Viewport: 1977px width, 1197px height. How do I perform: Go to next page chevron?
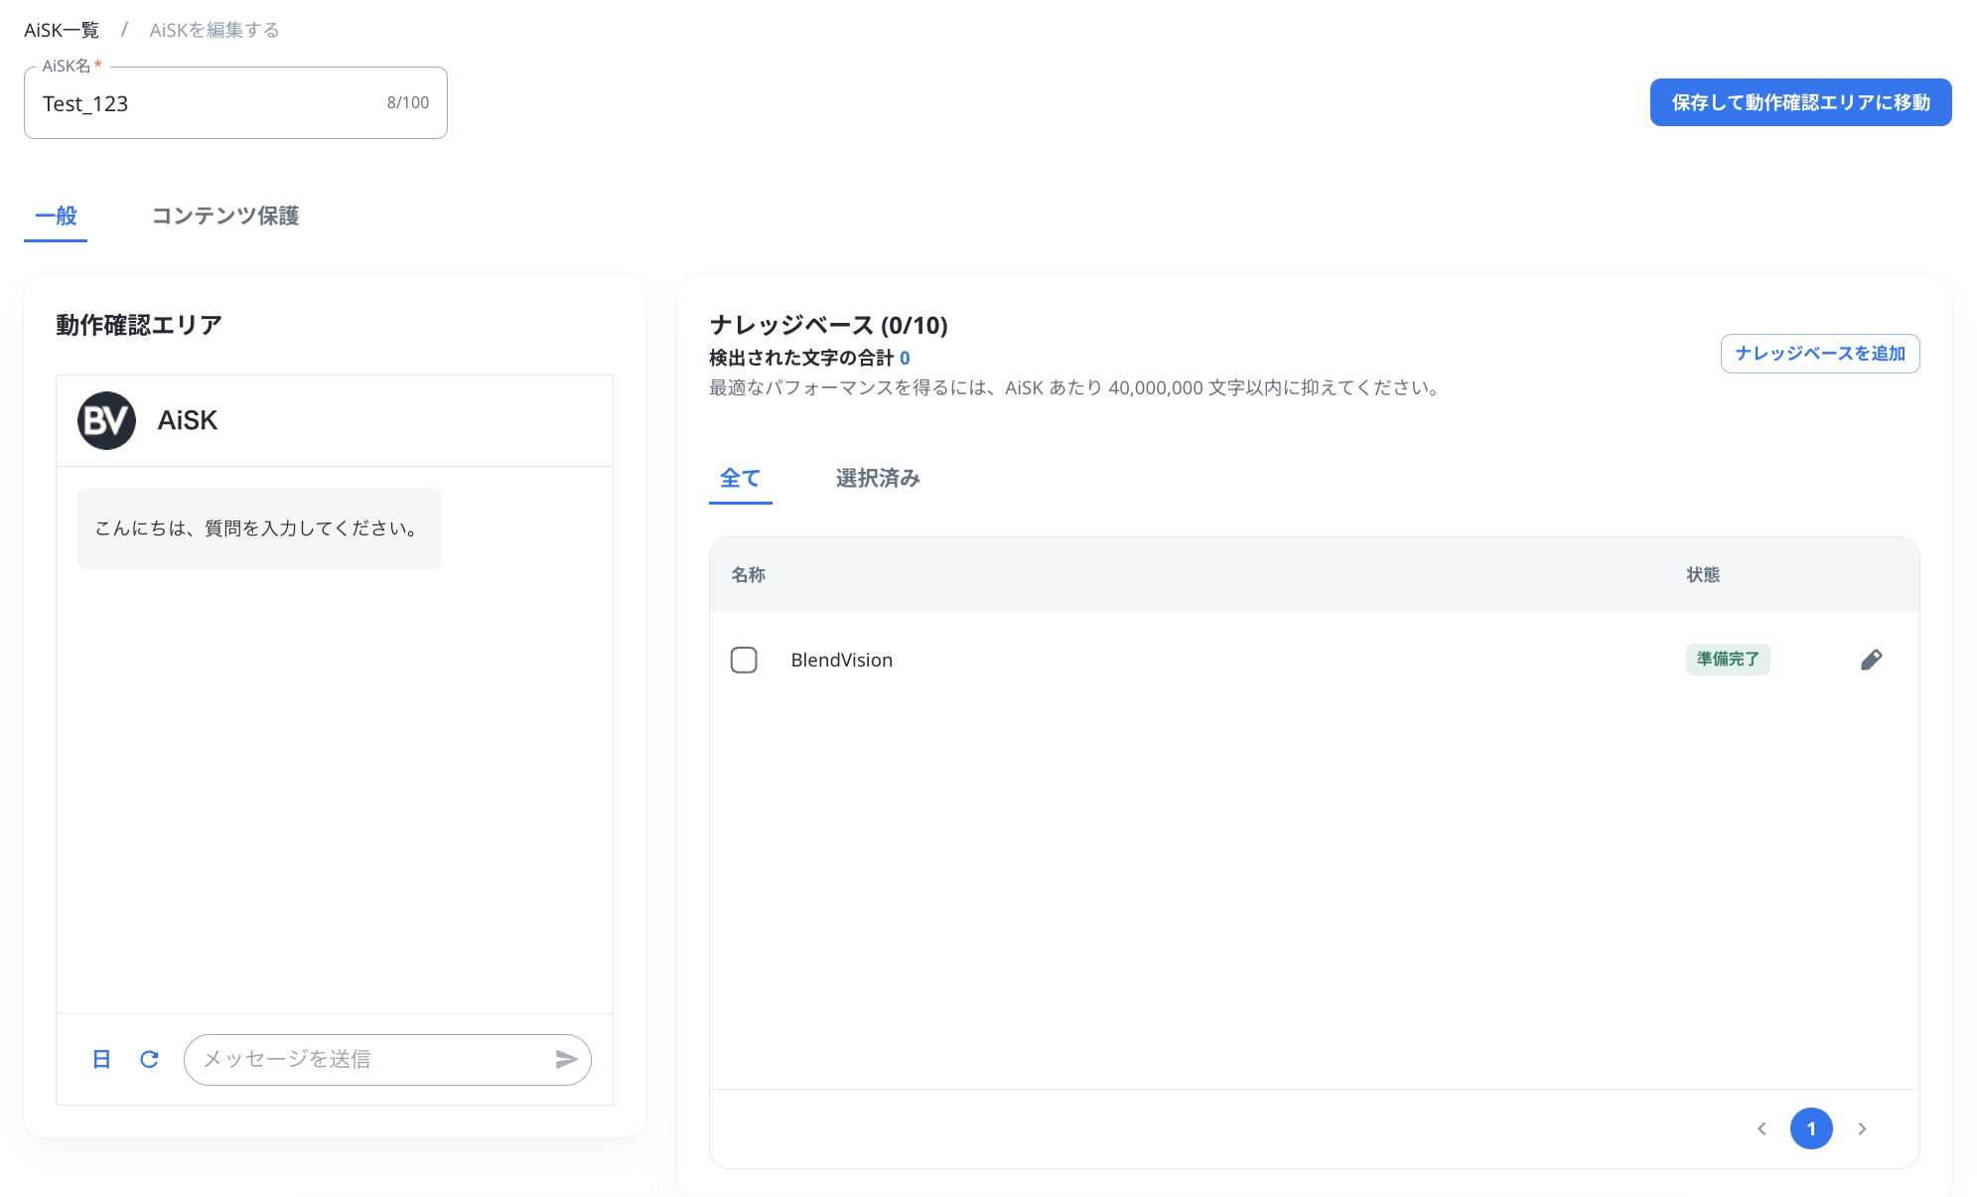(1862, 1128)
